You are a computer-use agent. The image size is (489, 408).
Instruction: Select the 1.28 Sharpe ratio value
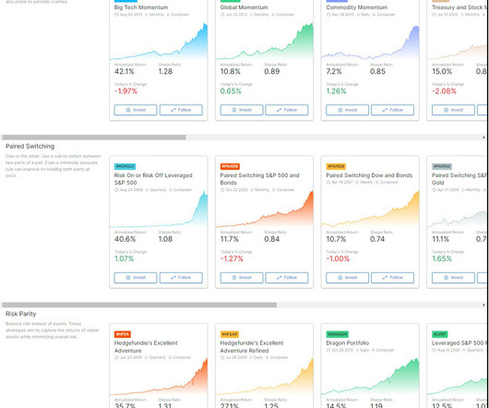(165, 71)
